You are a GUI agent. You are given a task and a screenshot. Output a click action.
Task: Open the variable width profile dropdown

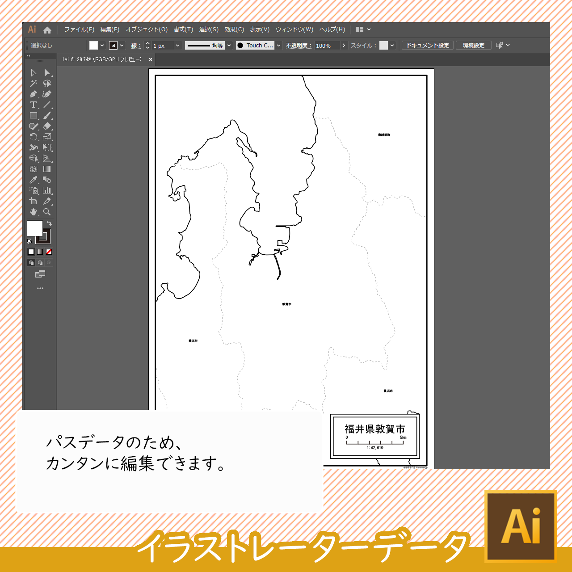(229, 45)
